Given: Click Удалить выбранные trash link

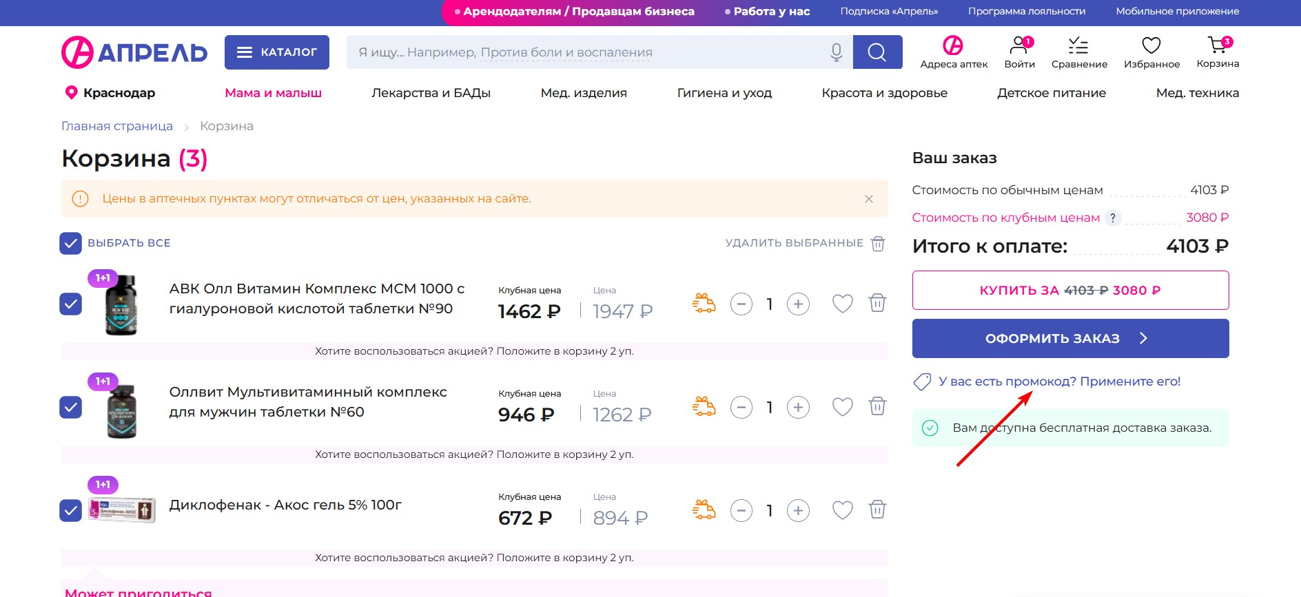Looking at the screenshot, I should (x=805, y=243).
